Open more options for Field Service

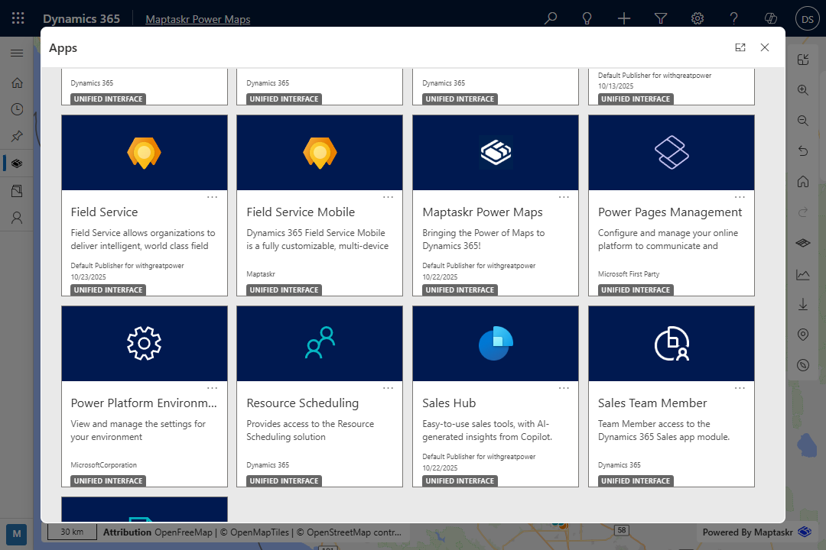pos(213,197)
